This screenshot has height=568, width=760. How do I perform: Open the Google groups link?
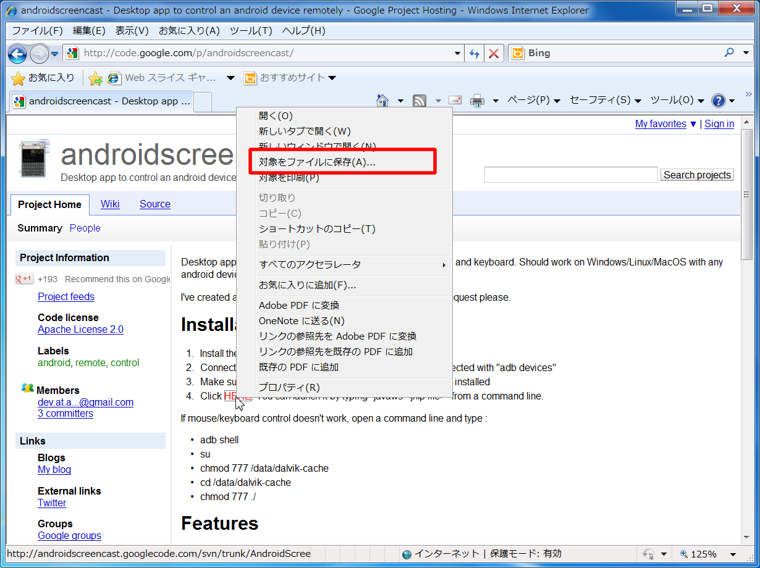pos(69,536)
